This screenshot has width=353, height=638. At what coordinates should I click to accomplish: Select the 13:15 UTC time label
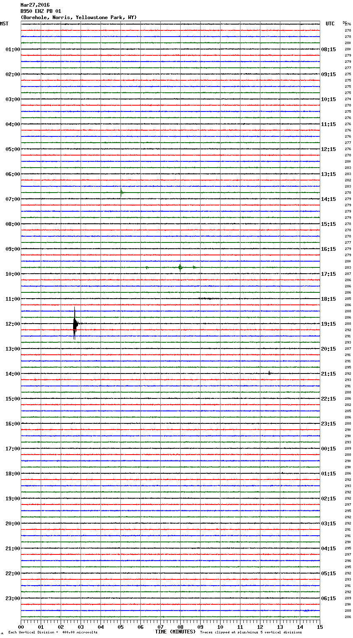pyautogui.click(x=328, y=174)
